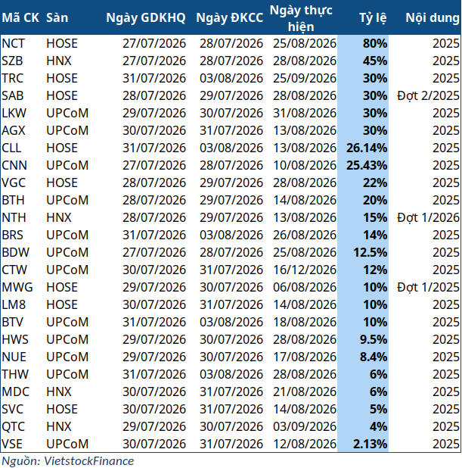This screenshot has width=462, height=468.
Task: Select the LKW ticker cell
Action: tap(14, 113)
